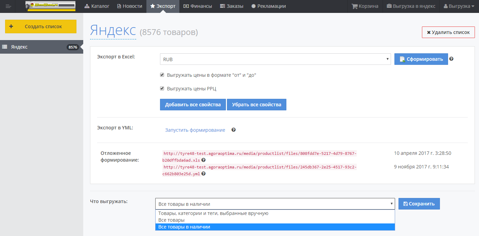
Task: Choose 'Все товары' from the dropdown list
Action: click(x=172, y=220)
